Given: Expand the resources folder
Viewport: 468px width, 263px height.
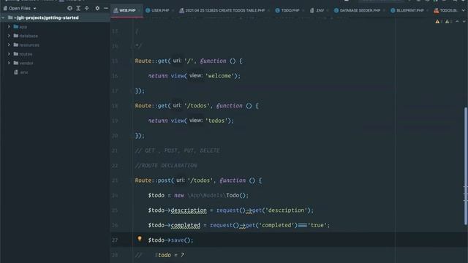Looking at the screenshot, I should click(9, 45).
